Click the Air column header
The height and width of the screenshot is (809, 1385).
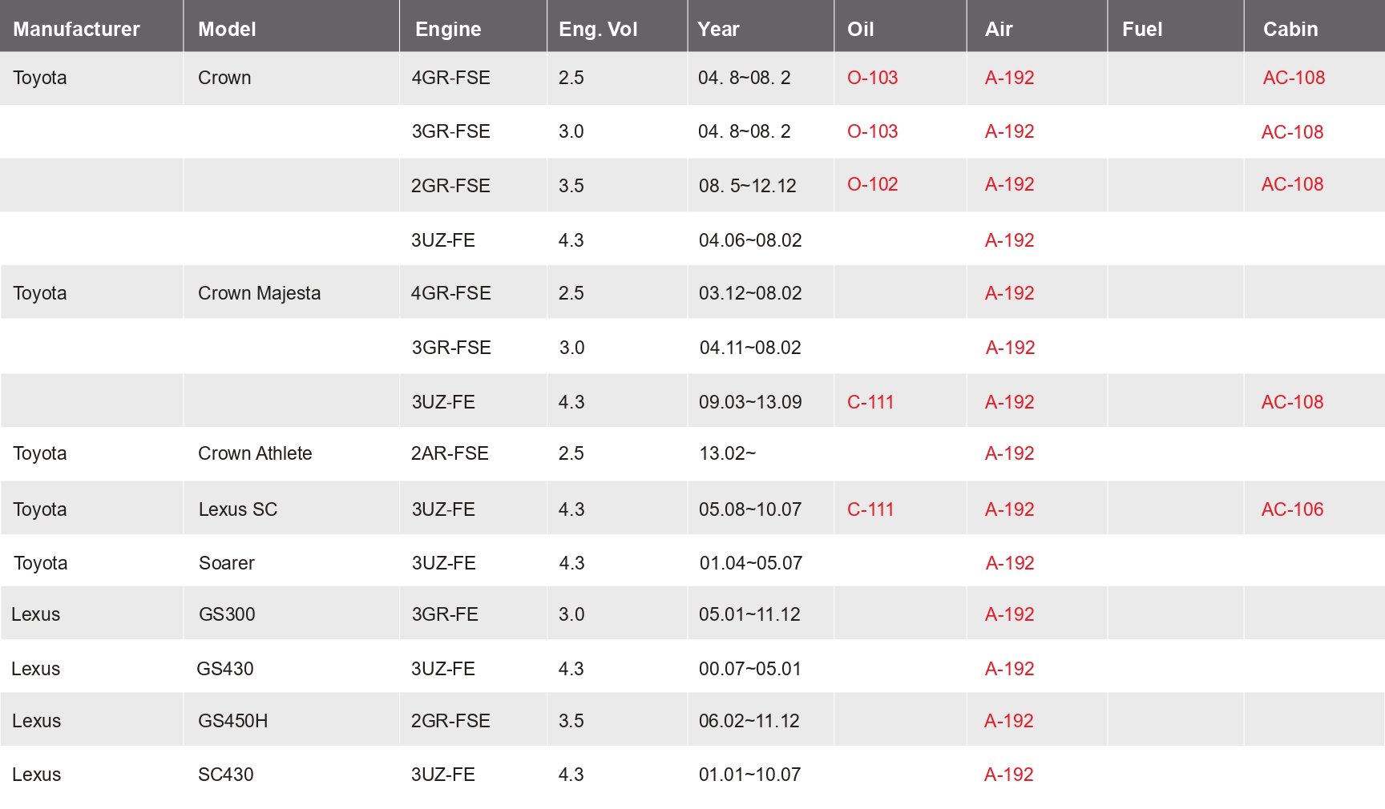pos(999,29)
